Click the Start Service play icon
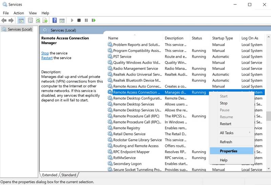The width and height of the screenshot is (271, 185). (x=72, y=20)
